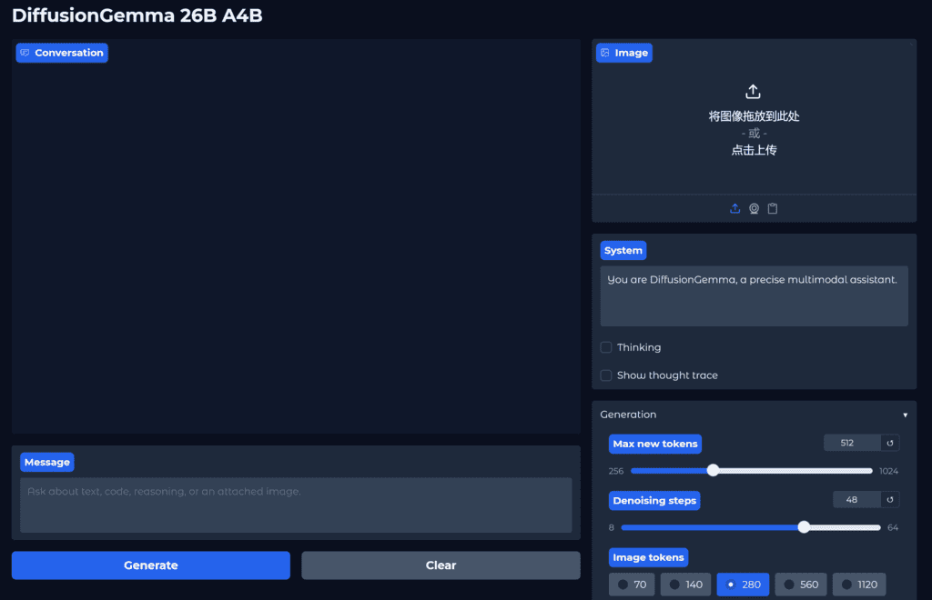
Task: Click the Conversation panel label
Action: 63,53
